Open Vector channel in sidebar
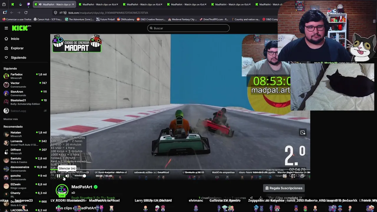Image resolution: width=377 pixels, height=212 pixels. pyautogui.click(x=25, y=85)
